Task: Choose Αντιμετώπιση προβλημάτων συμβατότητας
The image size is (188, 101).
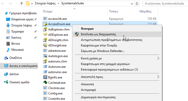Action: [x=117, y=40]
